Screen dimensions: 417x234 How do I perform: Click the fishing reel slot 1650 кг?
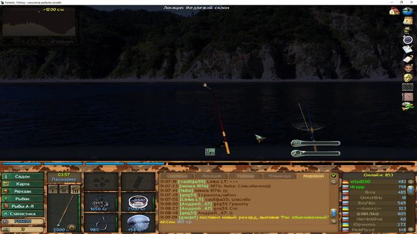(x=101, y=203)
